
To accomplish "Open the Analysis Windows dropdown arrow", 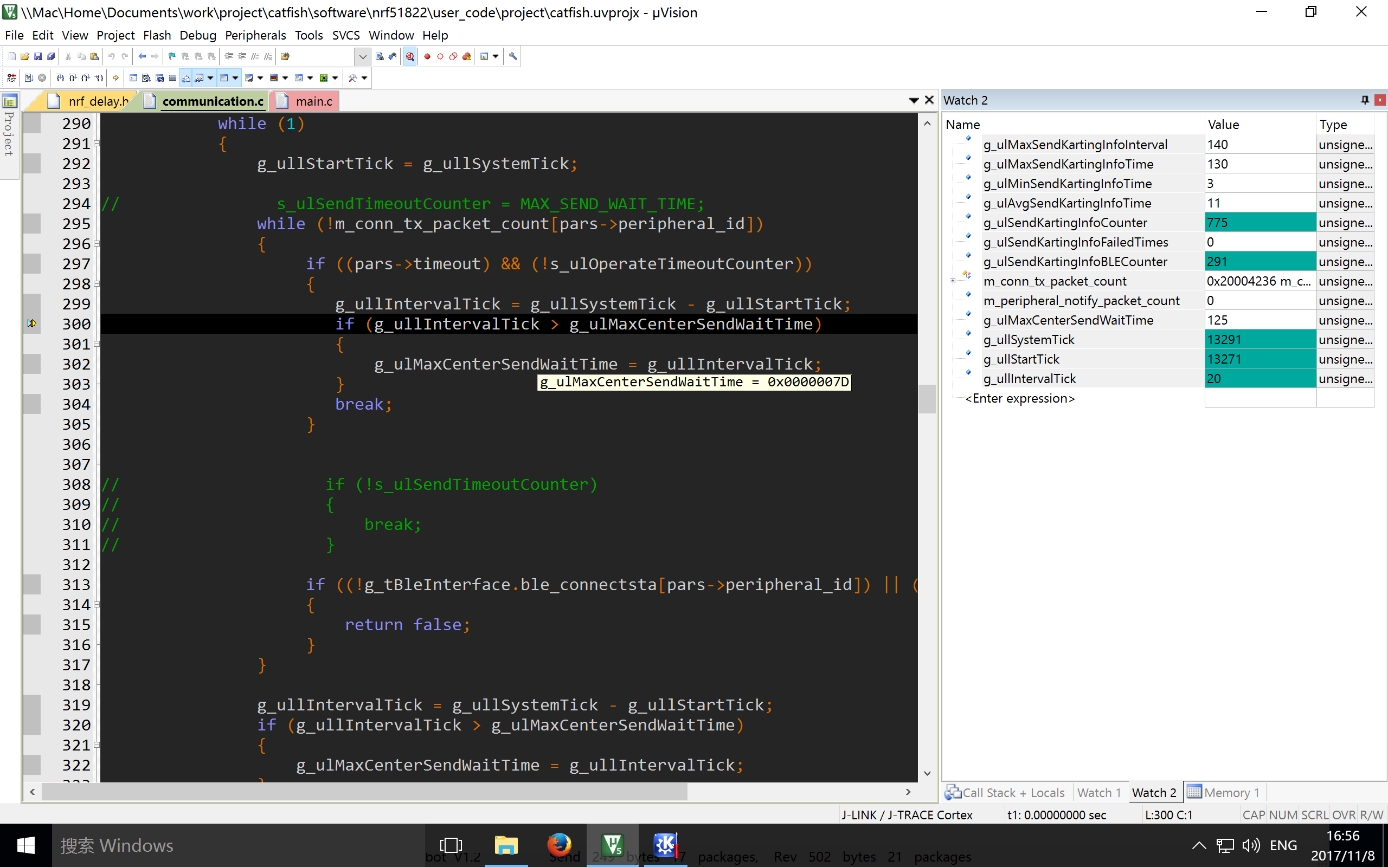I will pyautogui.click(x=286, y=78).
